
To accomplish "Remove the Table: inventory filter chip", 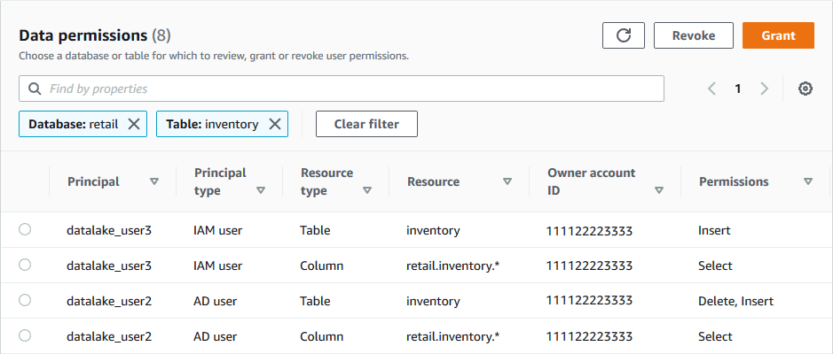I will click(x=274, y=124).
